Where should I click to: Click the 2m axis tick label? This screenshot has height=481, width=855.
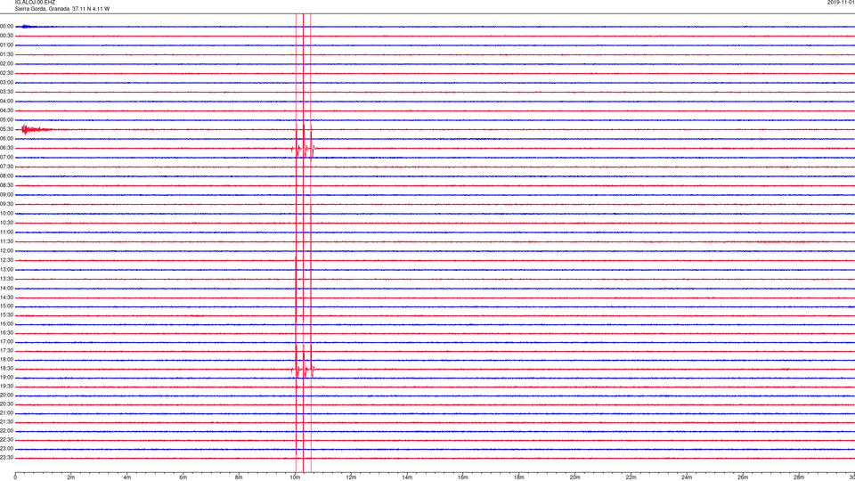click(x=71, y=477)
